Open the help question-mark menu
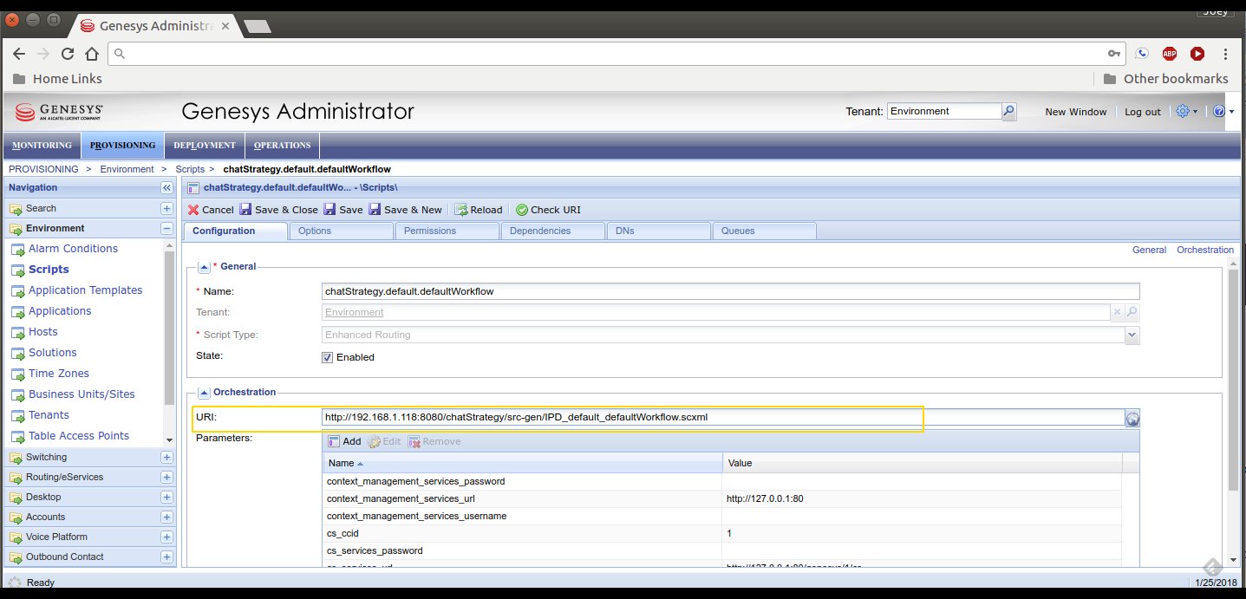 click(x=1222, y=111)
